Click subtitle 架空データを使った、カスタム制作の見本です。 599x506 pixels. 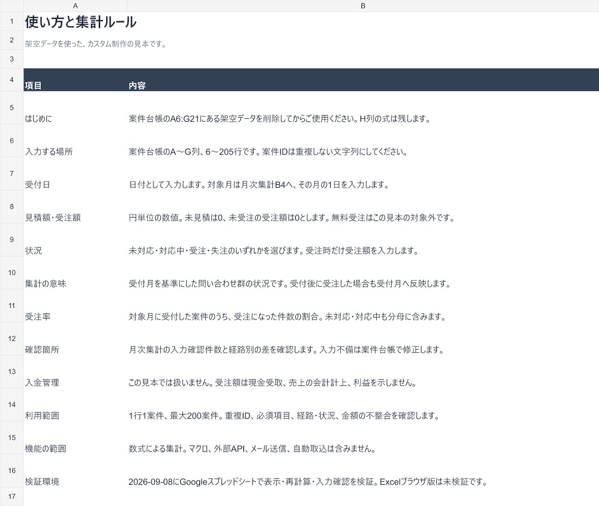click(96, 44)
